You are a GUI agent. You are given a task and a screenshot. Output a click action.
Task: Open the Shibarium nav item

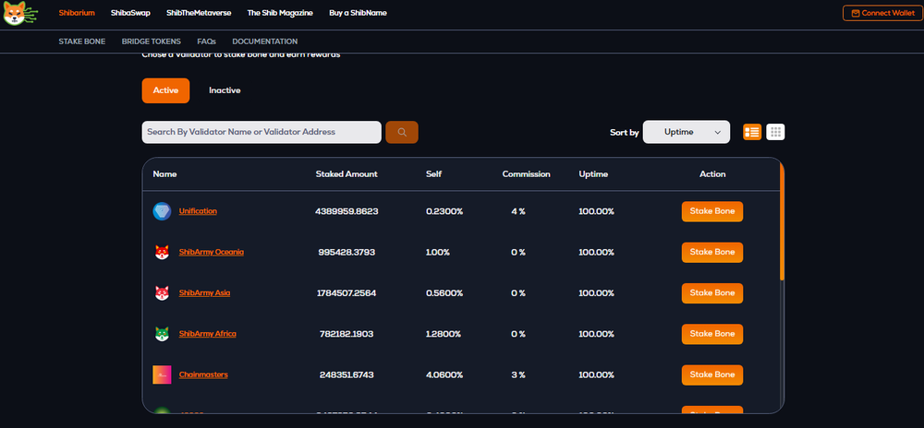pos(77,13)
